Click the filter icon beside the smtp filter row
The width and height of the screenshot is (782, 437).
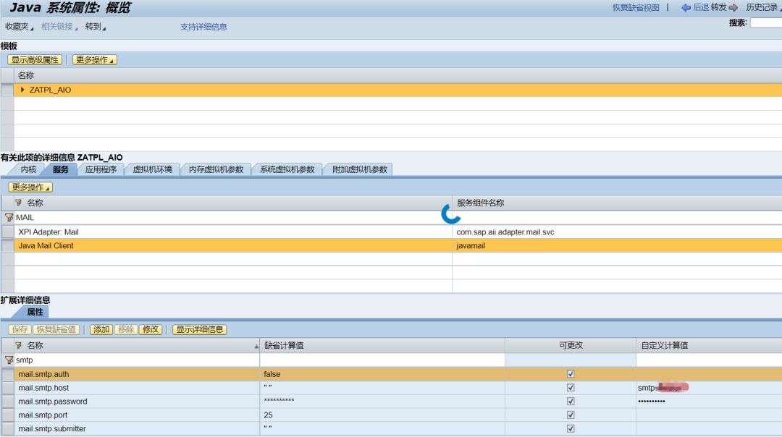[9, 360]
